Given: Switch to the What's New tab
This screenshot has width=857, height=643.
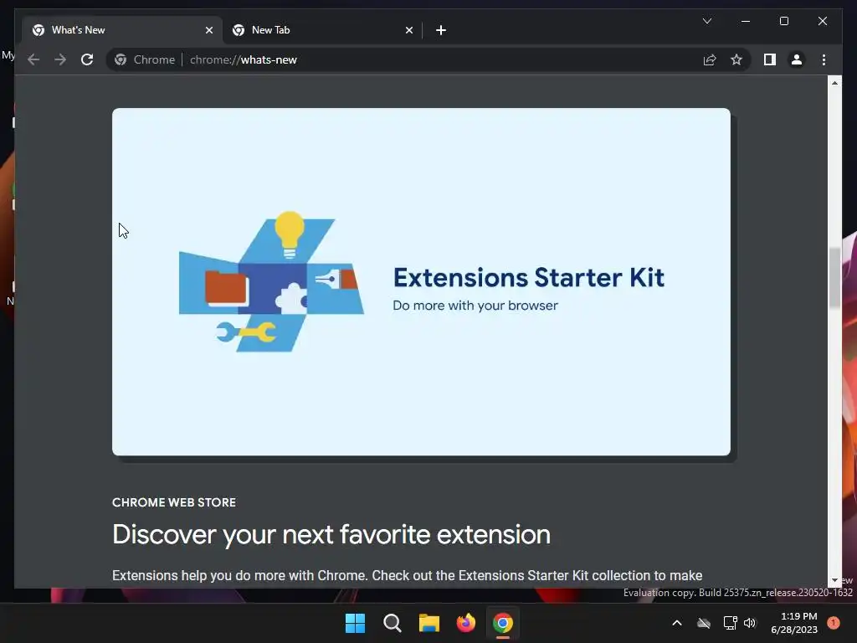Looking at the screenshot, I should [121, 30].
